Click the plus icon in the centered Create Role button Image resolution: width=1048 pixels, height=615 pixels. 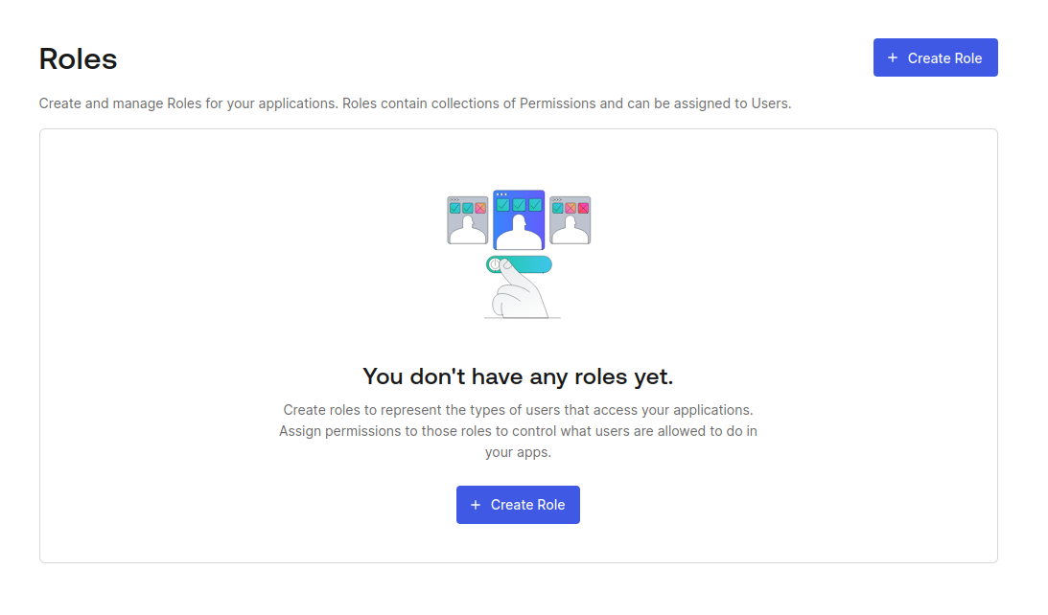(476, 505)
